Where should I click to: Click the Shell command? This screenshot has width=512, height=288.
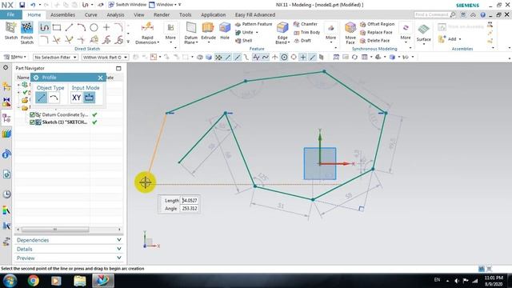coord(243,41)
